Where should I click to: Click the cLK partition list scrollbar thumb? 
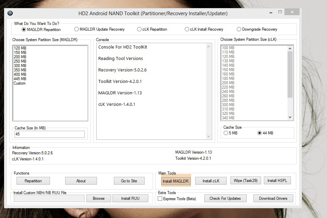point(290,74)
